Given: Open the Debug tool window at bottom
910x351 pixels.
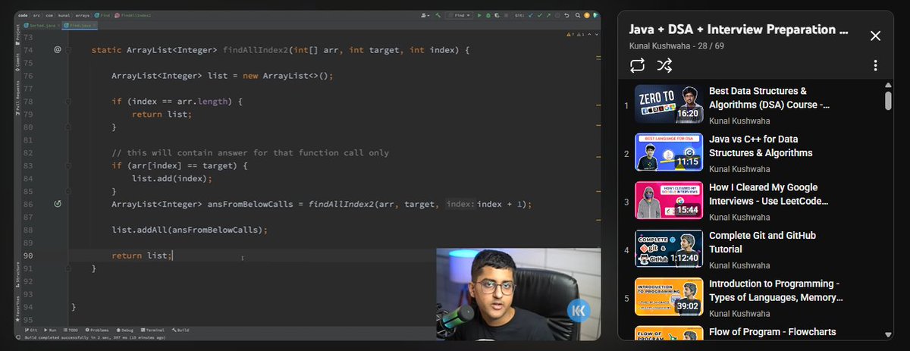Looking at the screenshot, I should tap(125, 331).
